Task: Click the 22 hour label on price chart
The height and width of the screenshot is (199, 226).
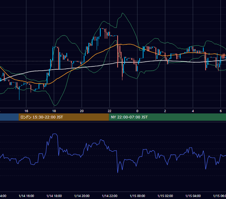Action: 110,111
